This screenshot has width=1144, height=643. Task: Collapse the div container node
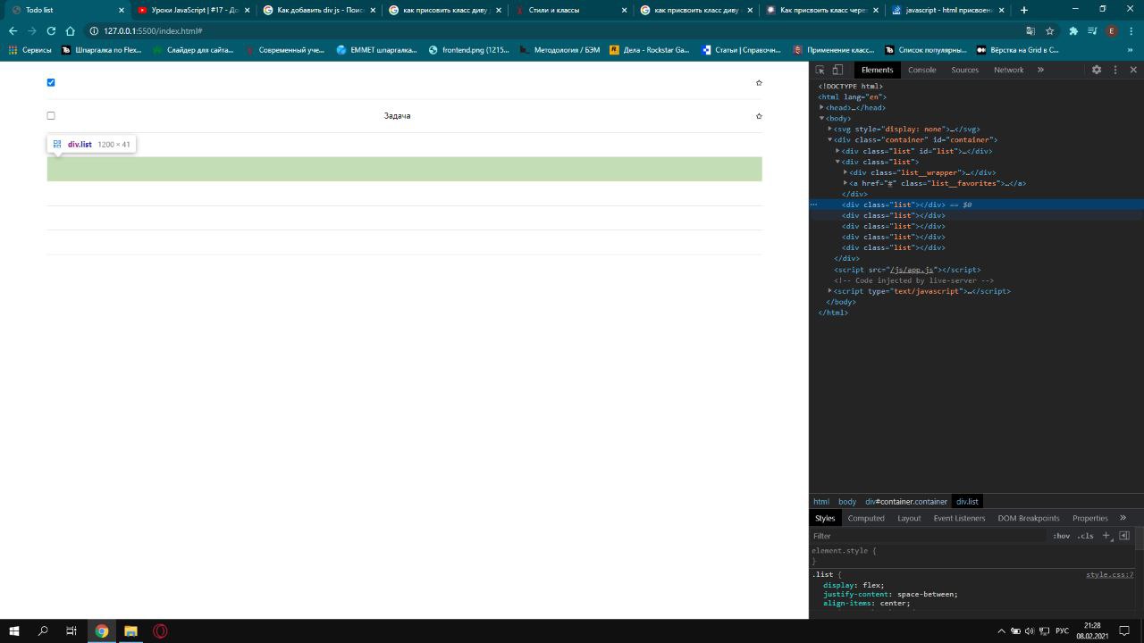click(x=829, y=139)
